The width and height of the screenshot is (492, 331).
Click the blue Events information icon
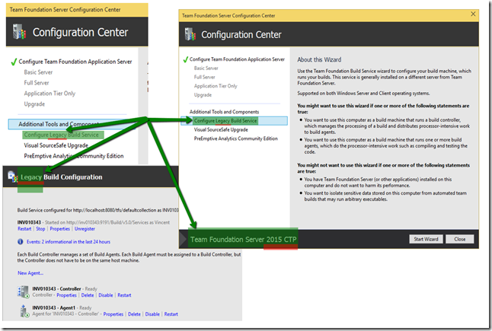20,242
